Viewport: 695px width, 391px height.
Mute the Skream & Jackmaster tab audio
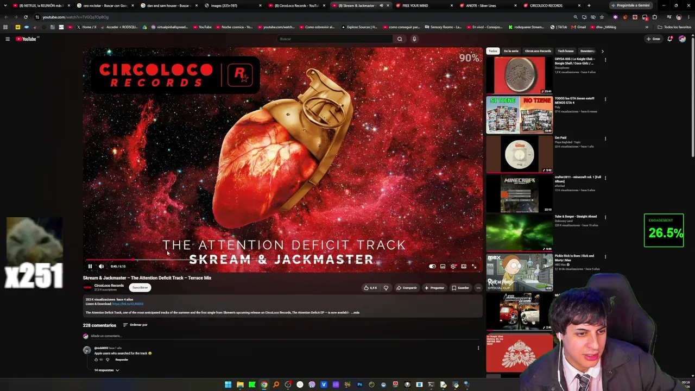pos(381,5)
